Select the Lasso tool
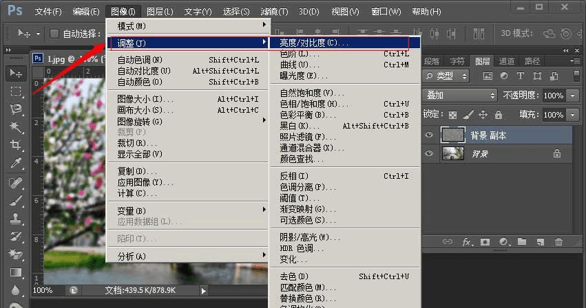Image resolution: width=586 pixels, height=308 pixels. pos(16,109)
